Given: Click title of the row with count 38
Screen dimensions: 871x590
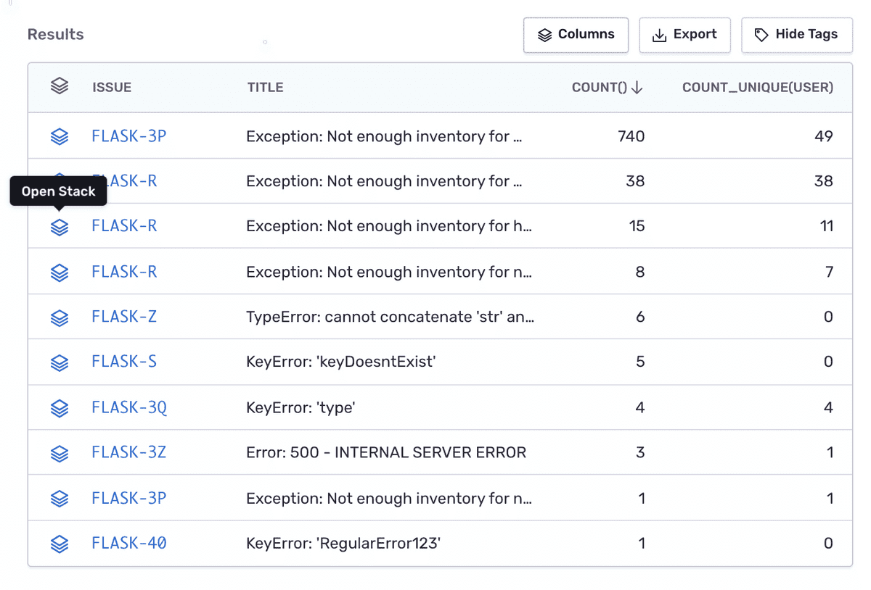Looking at the screenshot, I should tap(385, 181).
